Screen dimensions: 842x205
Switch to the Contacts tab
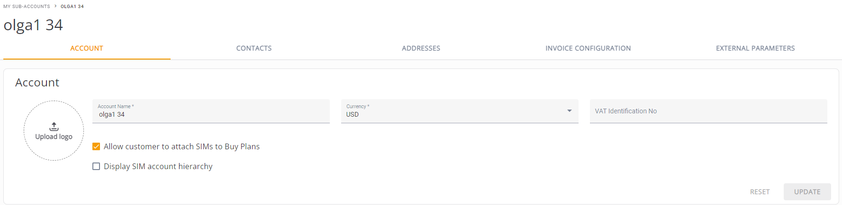(254, 48)
